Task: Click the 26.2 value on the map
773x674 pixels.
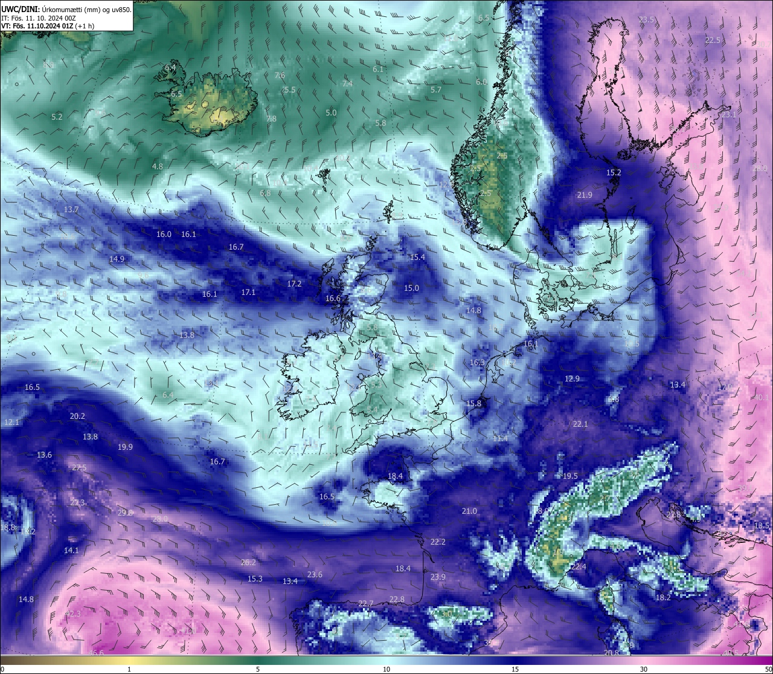Action: [x=248, y=562]
